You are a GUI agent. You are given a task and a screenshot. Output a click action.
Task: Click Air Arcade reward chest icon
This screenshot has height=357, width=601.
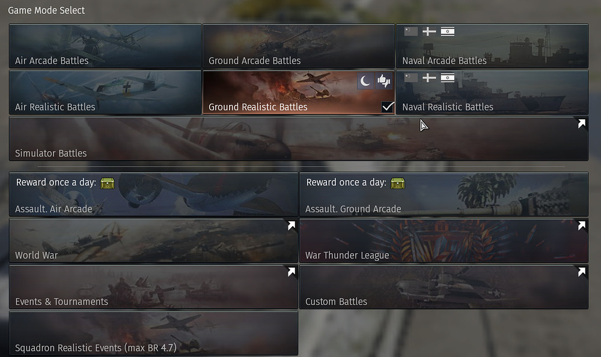(x=108, y=183)
